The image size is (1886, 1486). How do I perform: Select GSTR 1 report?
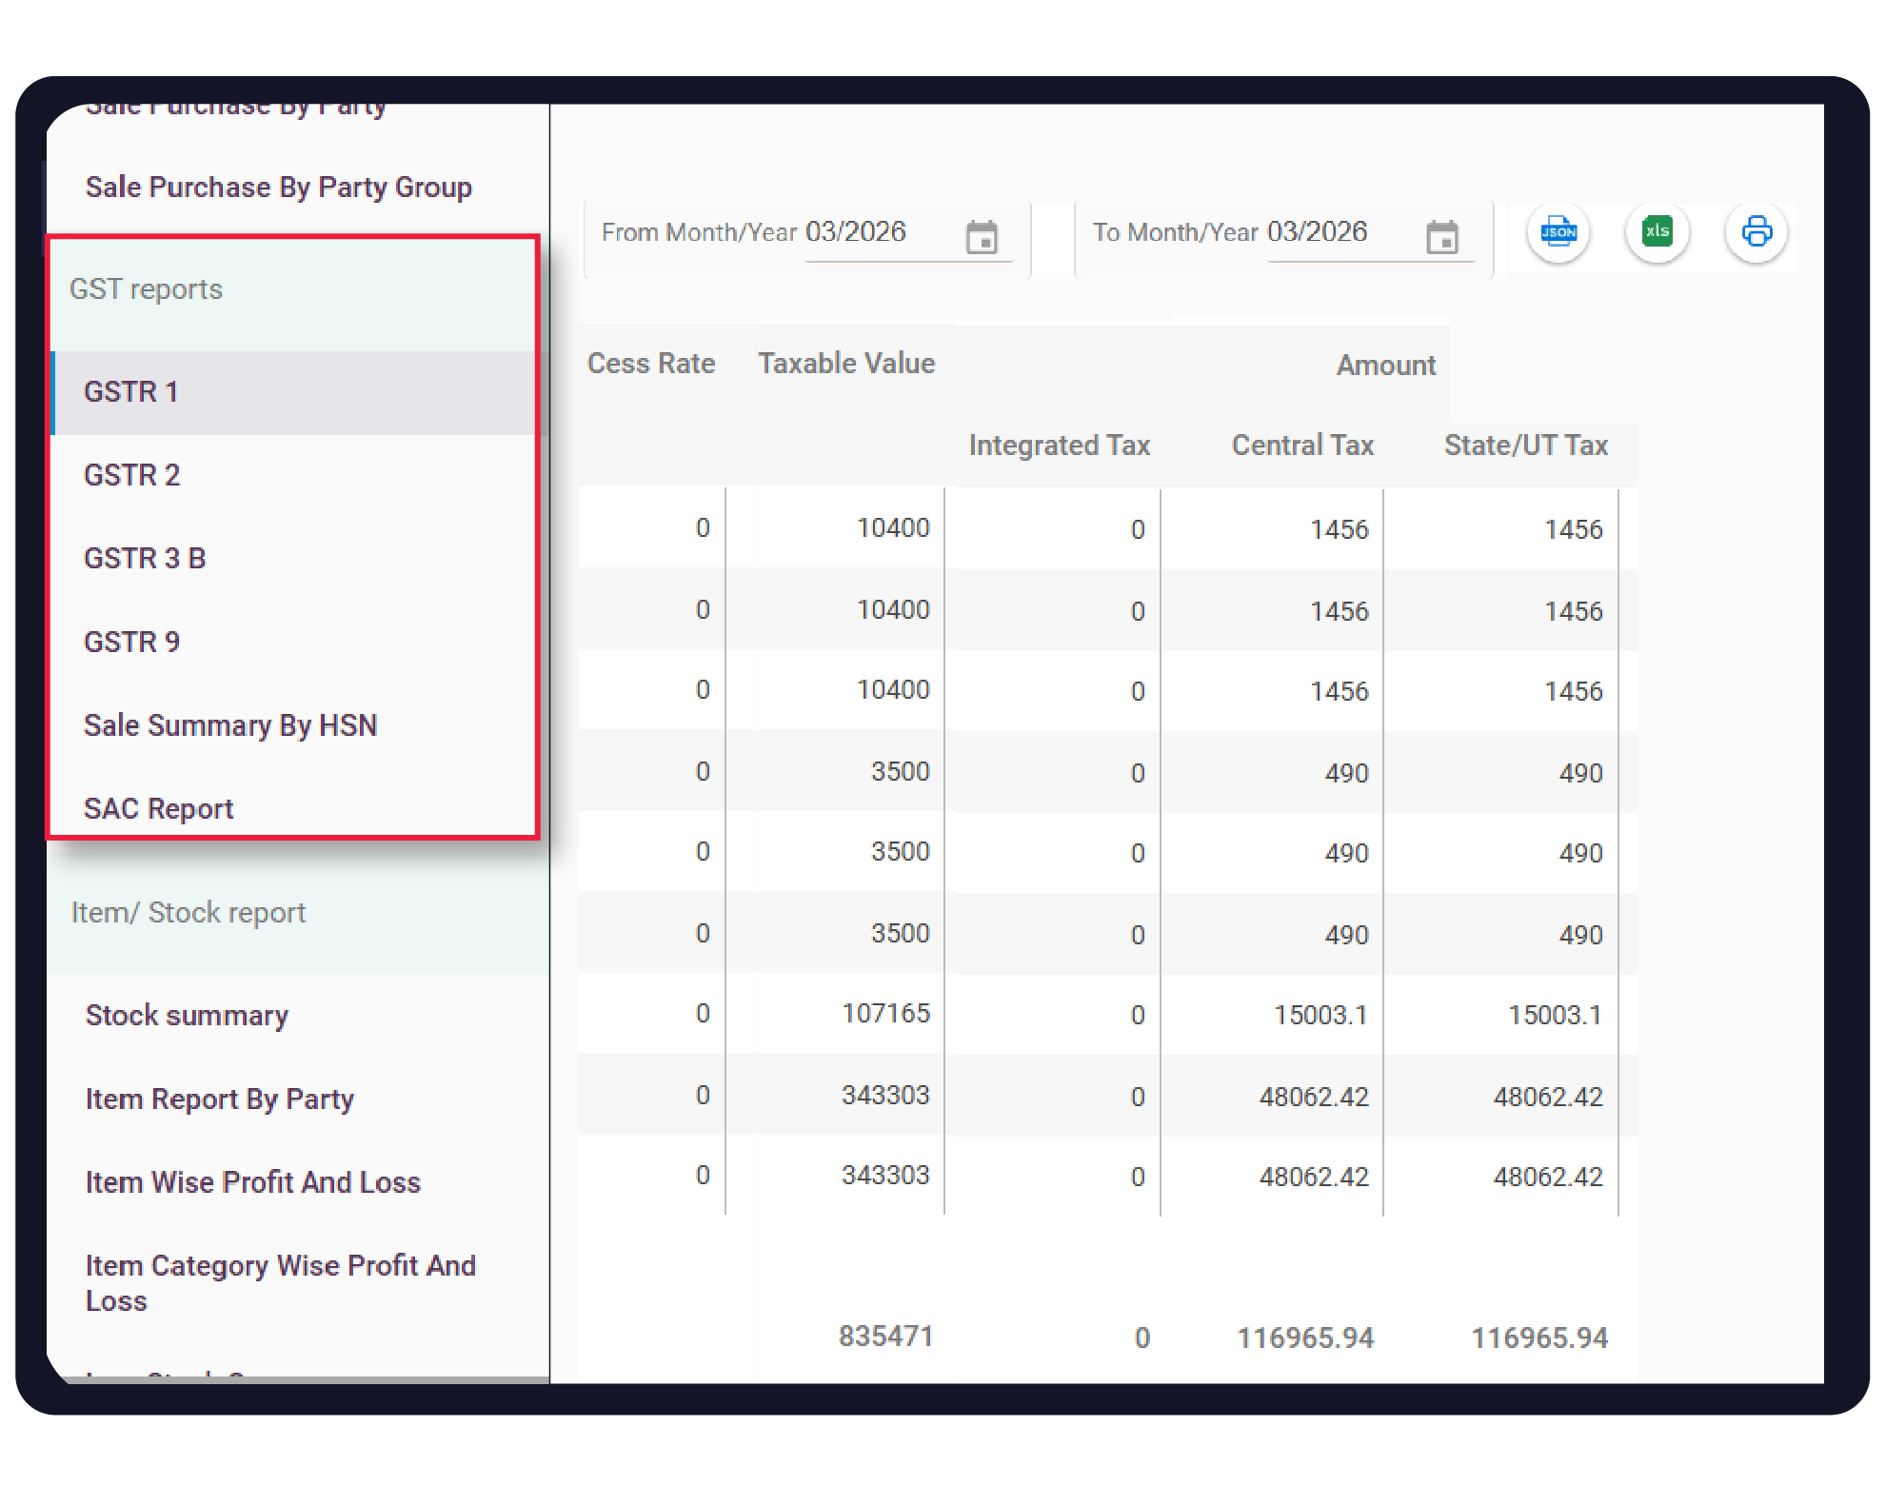131,392
